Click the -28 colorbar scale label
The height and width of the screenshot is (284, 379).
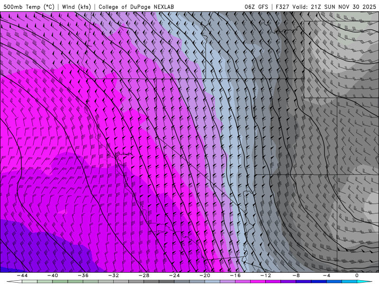tap(144, 275)
